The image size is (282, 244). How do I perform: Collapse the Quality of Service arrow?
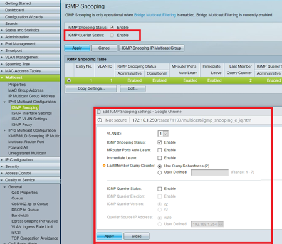[2, 180]
